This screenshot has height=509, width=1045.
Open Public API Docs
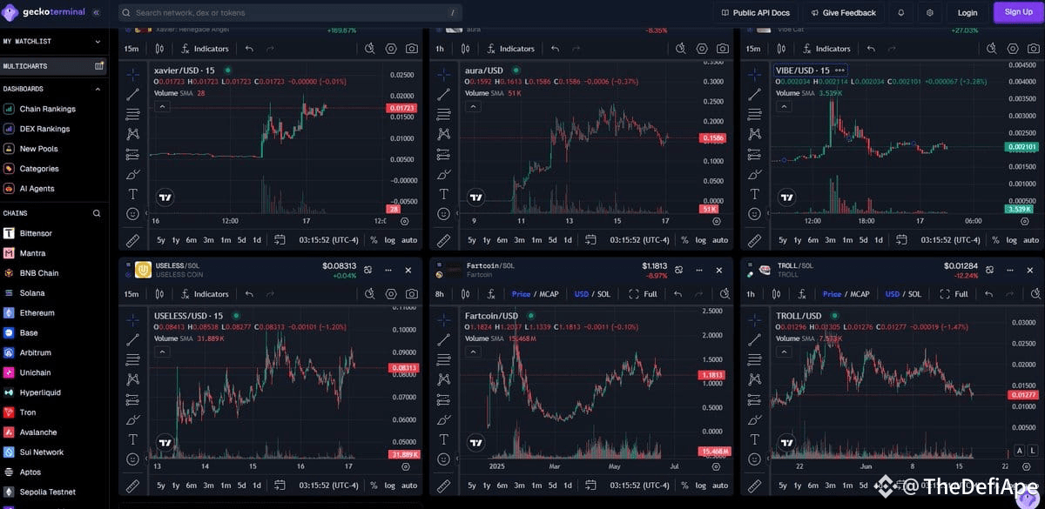pyautogui.click(x=755, y=13)
